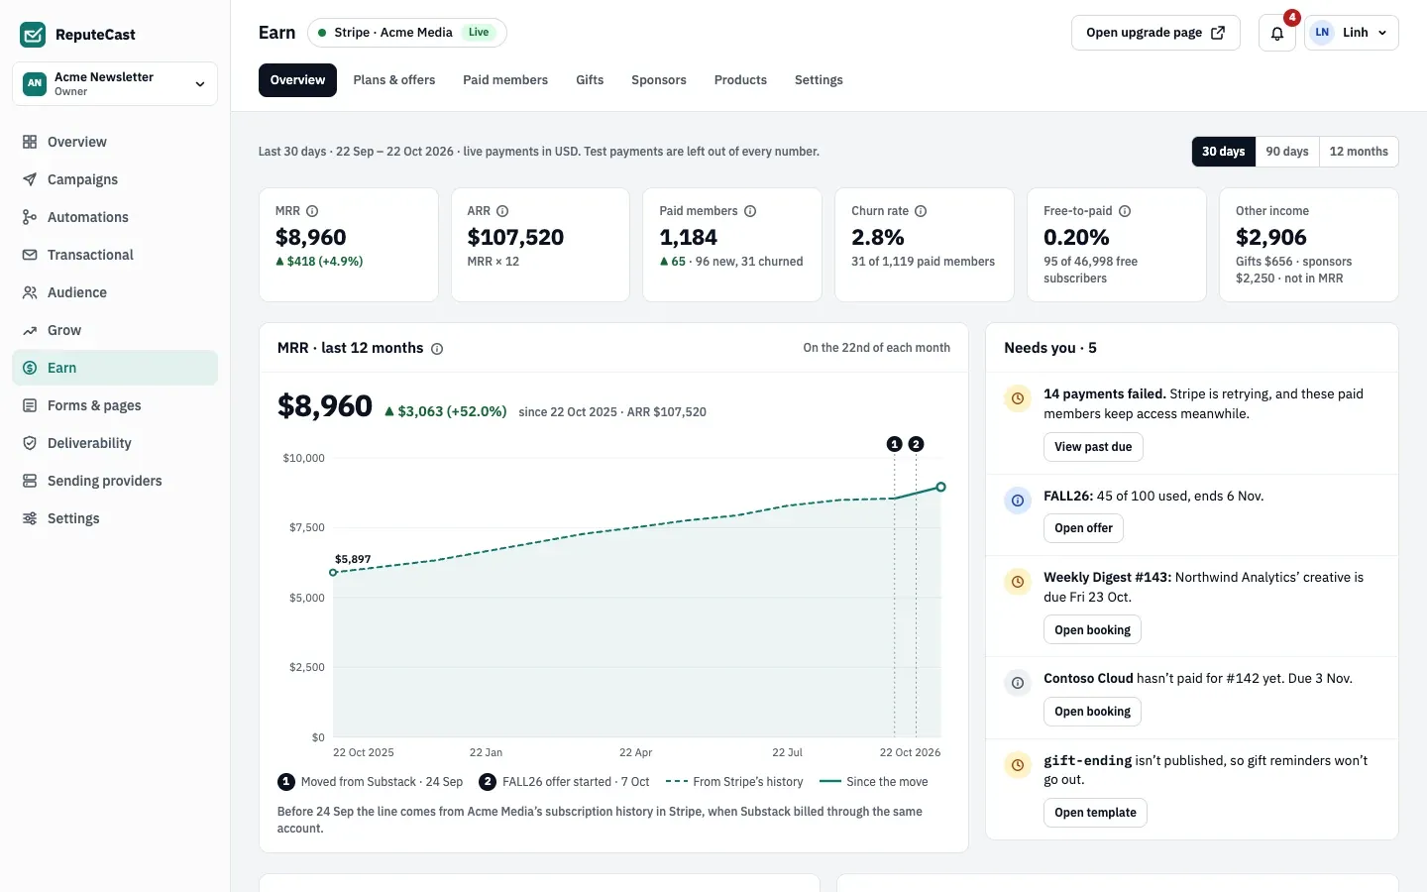1427x892 pixels.
Task: Click the Free-to-paid info icon
Action: click(x=1125, y=211)
